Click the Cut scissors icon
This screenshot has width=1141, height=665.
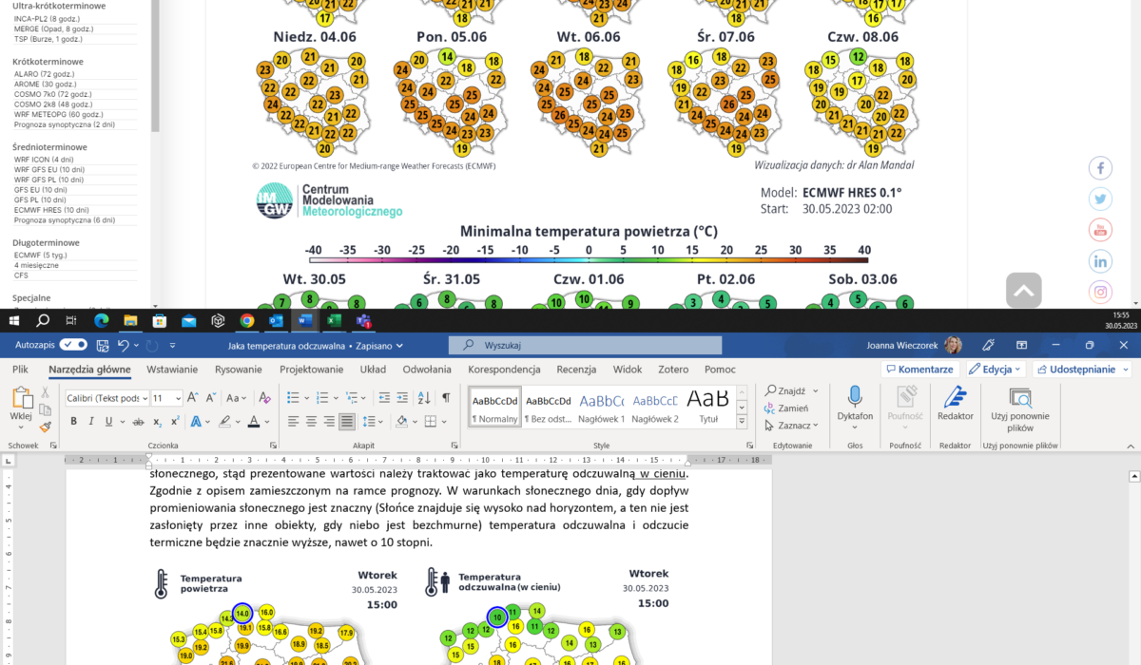coord(45,392)
